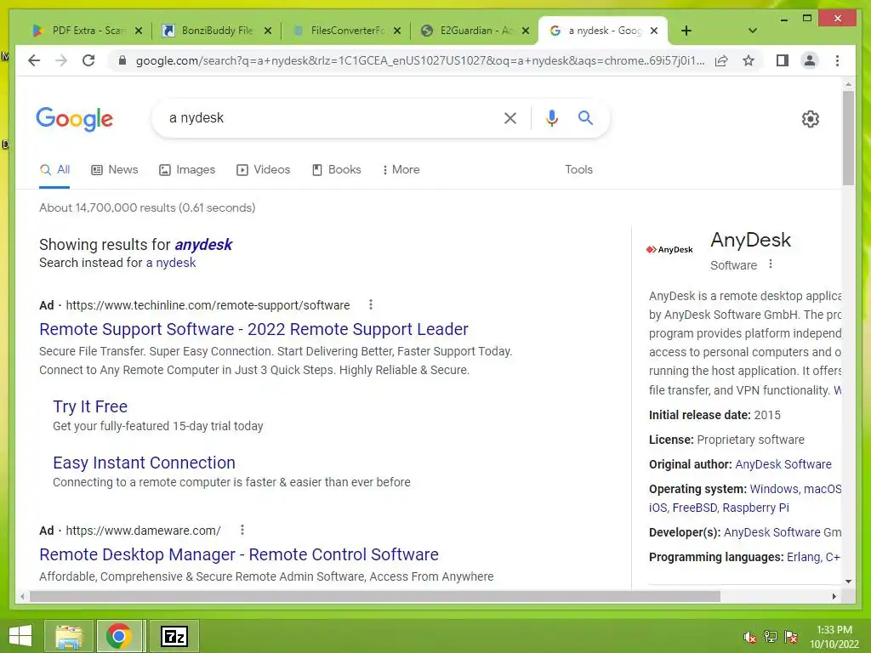
Task: Open the Try It Free link
Action: [90, 406]
